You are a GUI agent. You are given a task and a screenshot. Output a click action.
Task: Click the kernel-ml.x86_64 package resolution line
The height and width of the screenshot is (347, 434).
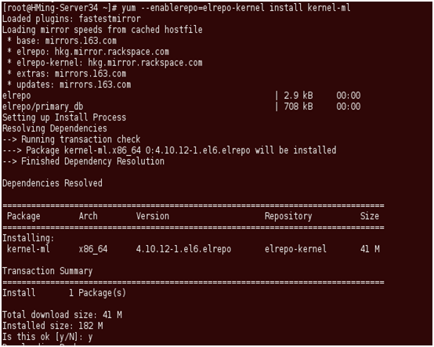tap(169, 150)
